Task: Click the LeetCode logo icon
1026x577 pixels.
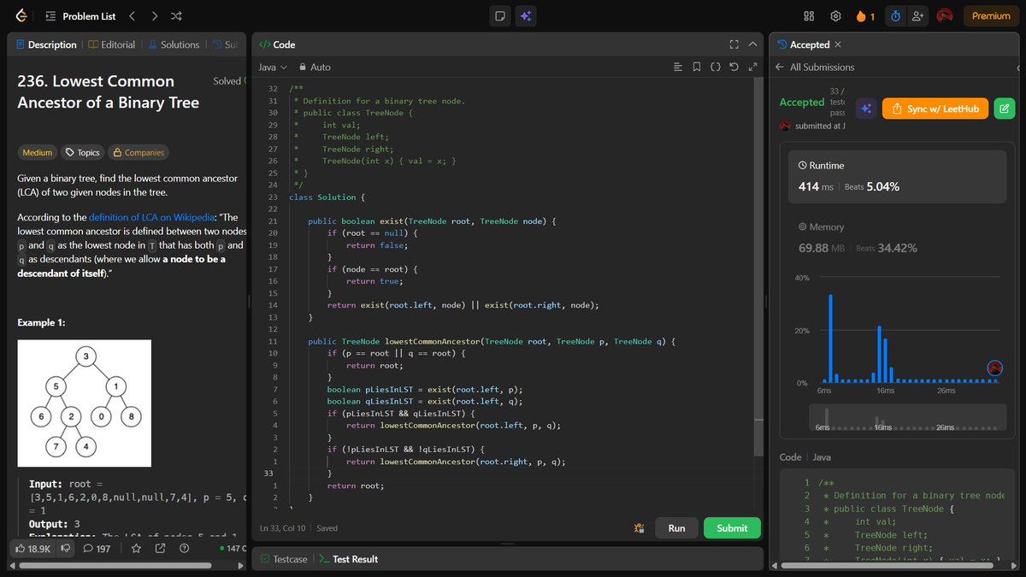Action: point(21,15)
